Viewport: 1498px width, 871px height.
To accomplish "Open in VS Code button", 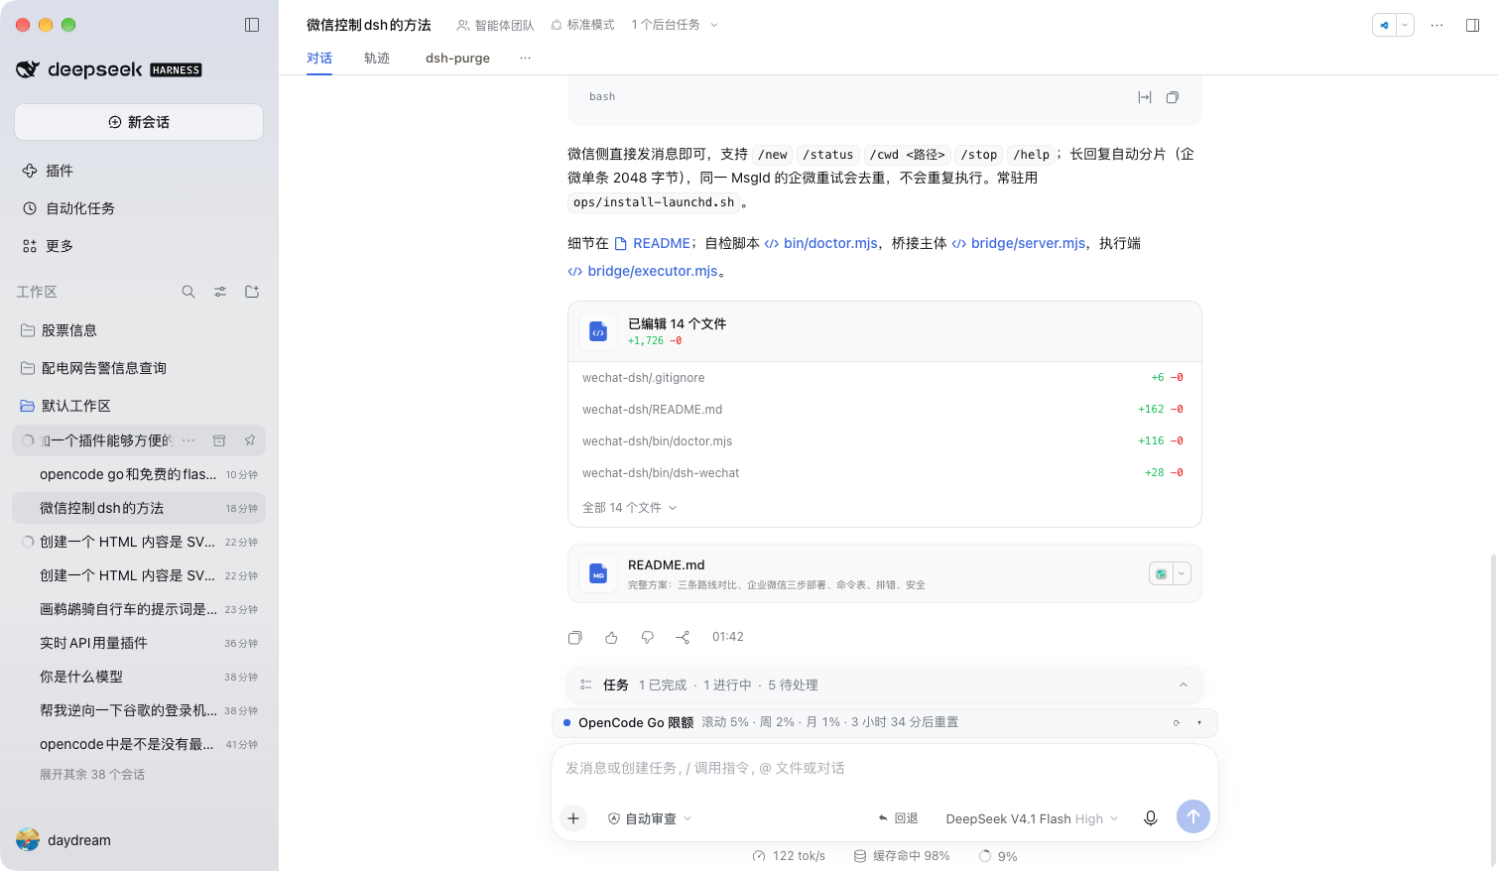I will click(x=1384, y=25).
